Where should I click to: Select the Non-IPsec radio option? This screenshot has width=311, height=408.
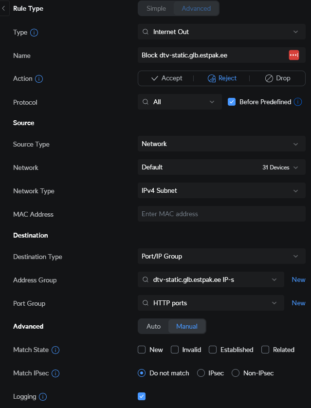tap(236, 373)
